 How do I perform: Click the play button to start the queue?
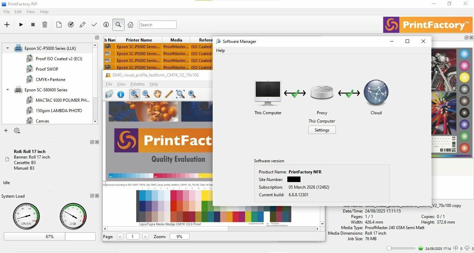[21, 25]
